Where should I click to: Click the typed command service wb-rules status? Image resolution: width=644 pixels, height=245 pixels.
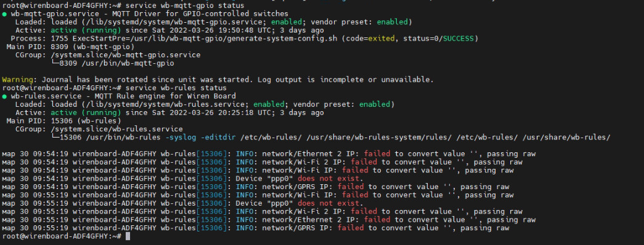176,88
